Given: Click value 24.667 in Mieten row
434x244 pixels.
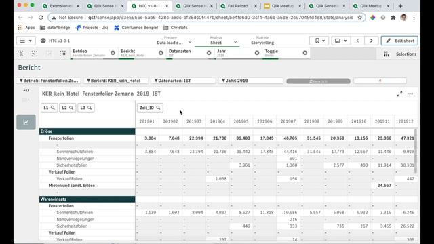Looking at the screenshot, I should pyautogui.click(x=384, y=185).
